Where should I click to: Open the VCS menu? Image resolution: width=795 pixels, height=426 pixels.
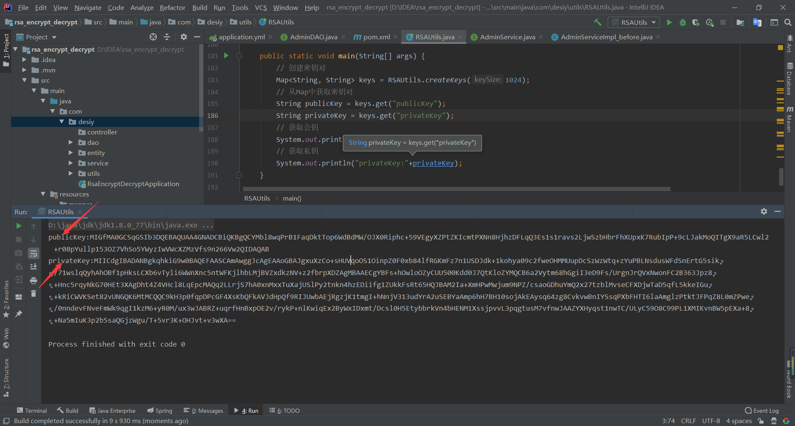coord(261,7)
